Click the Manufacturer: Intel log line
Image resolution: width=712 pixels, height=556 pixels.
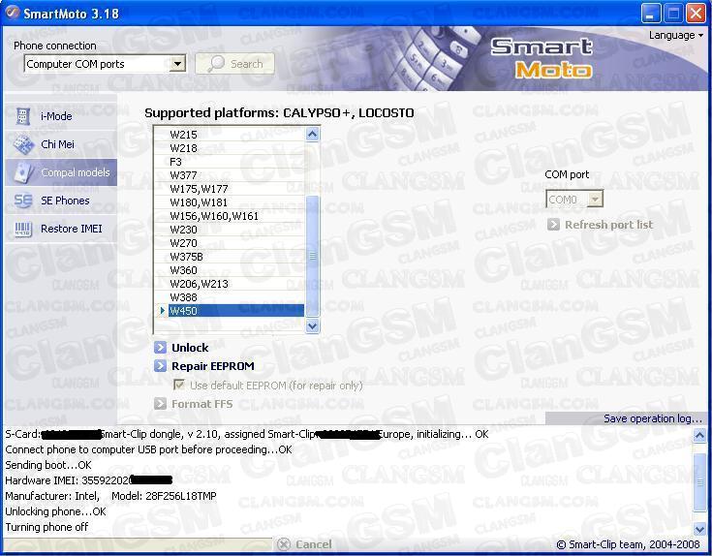point(110,496)
